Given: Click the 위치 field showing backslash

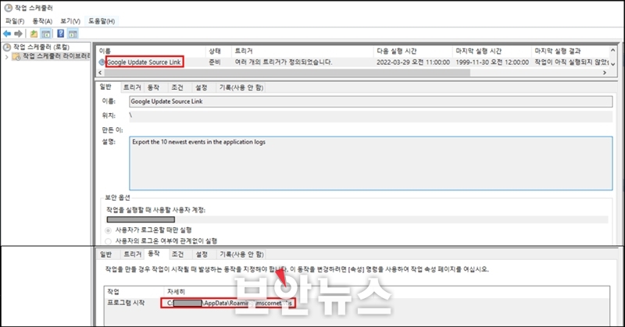Looking at the screenshot, I should pos(370,116).
